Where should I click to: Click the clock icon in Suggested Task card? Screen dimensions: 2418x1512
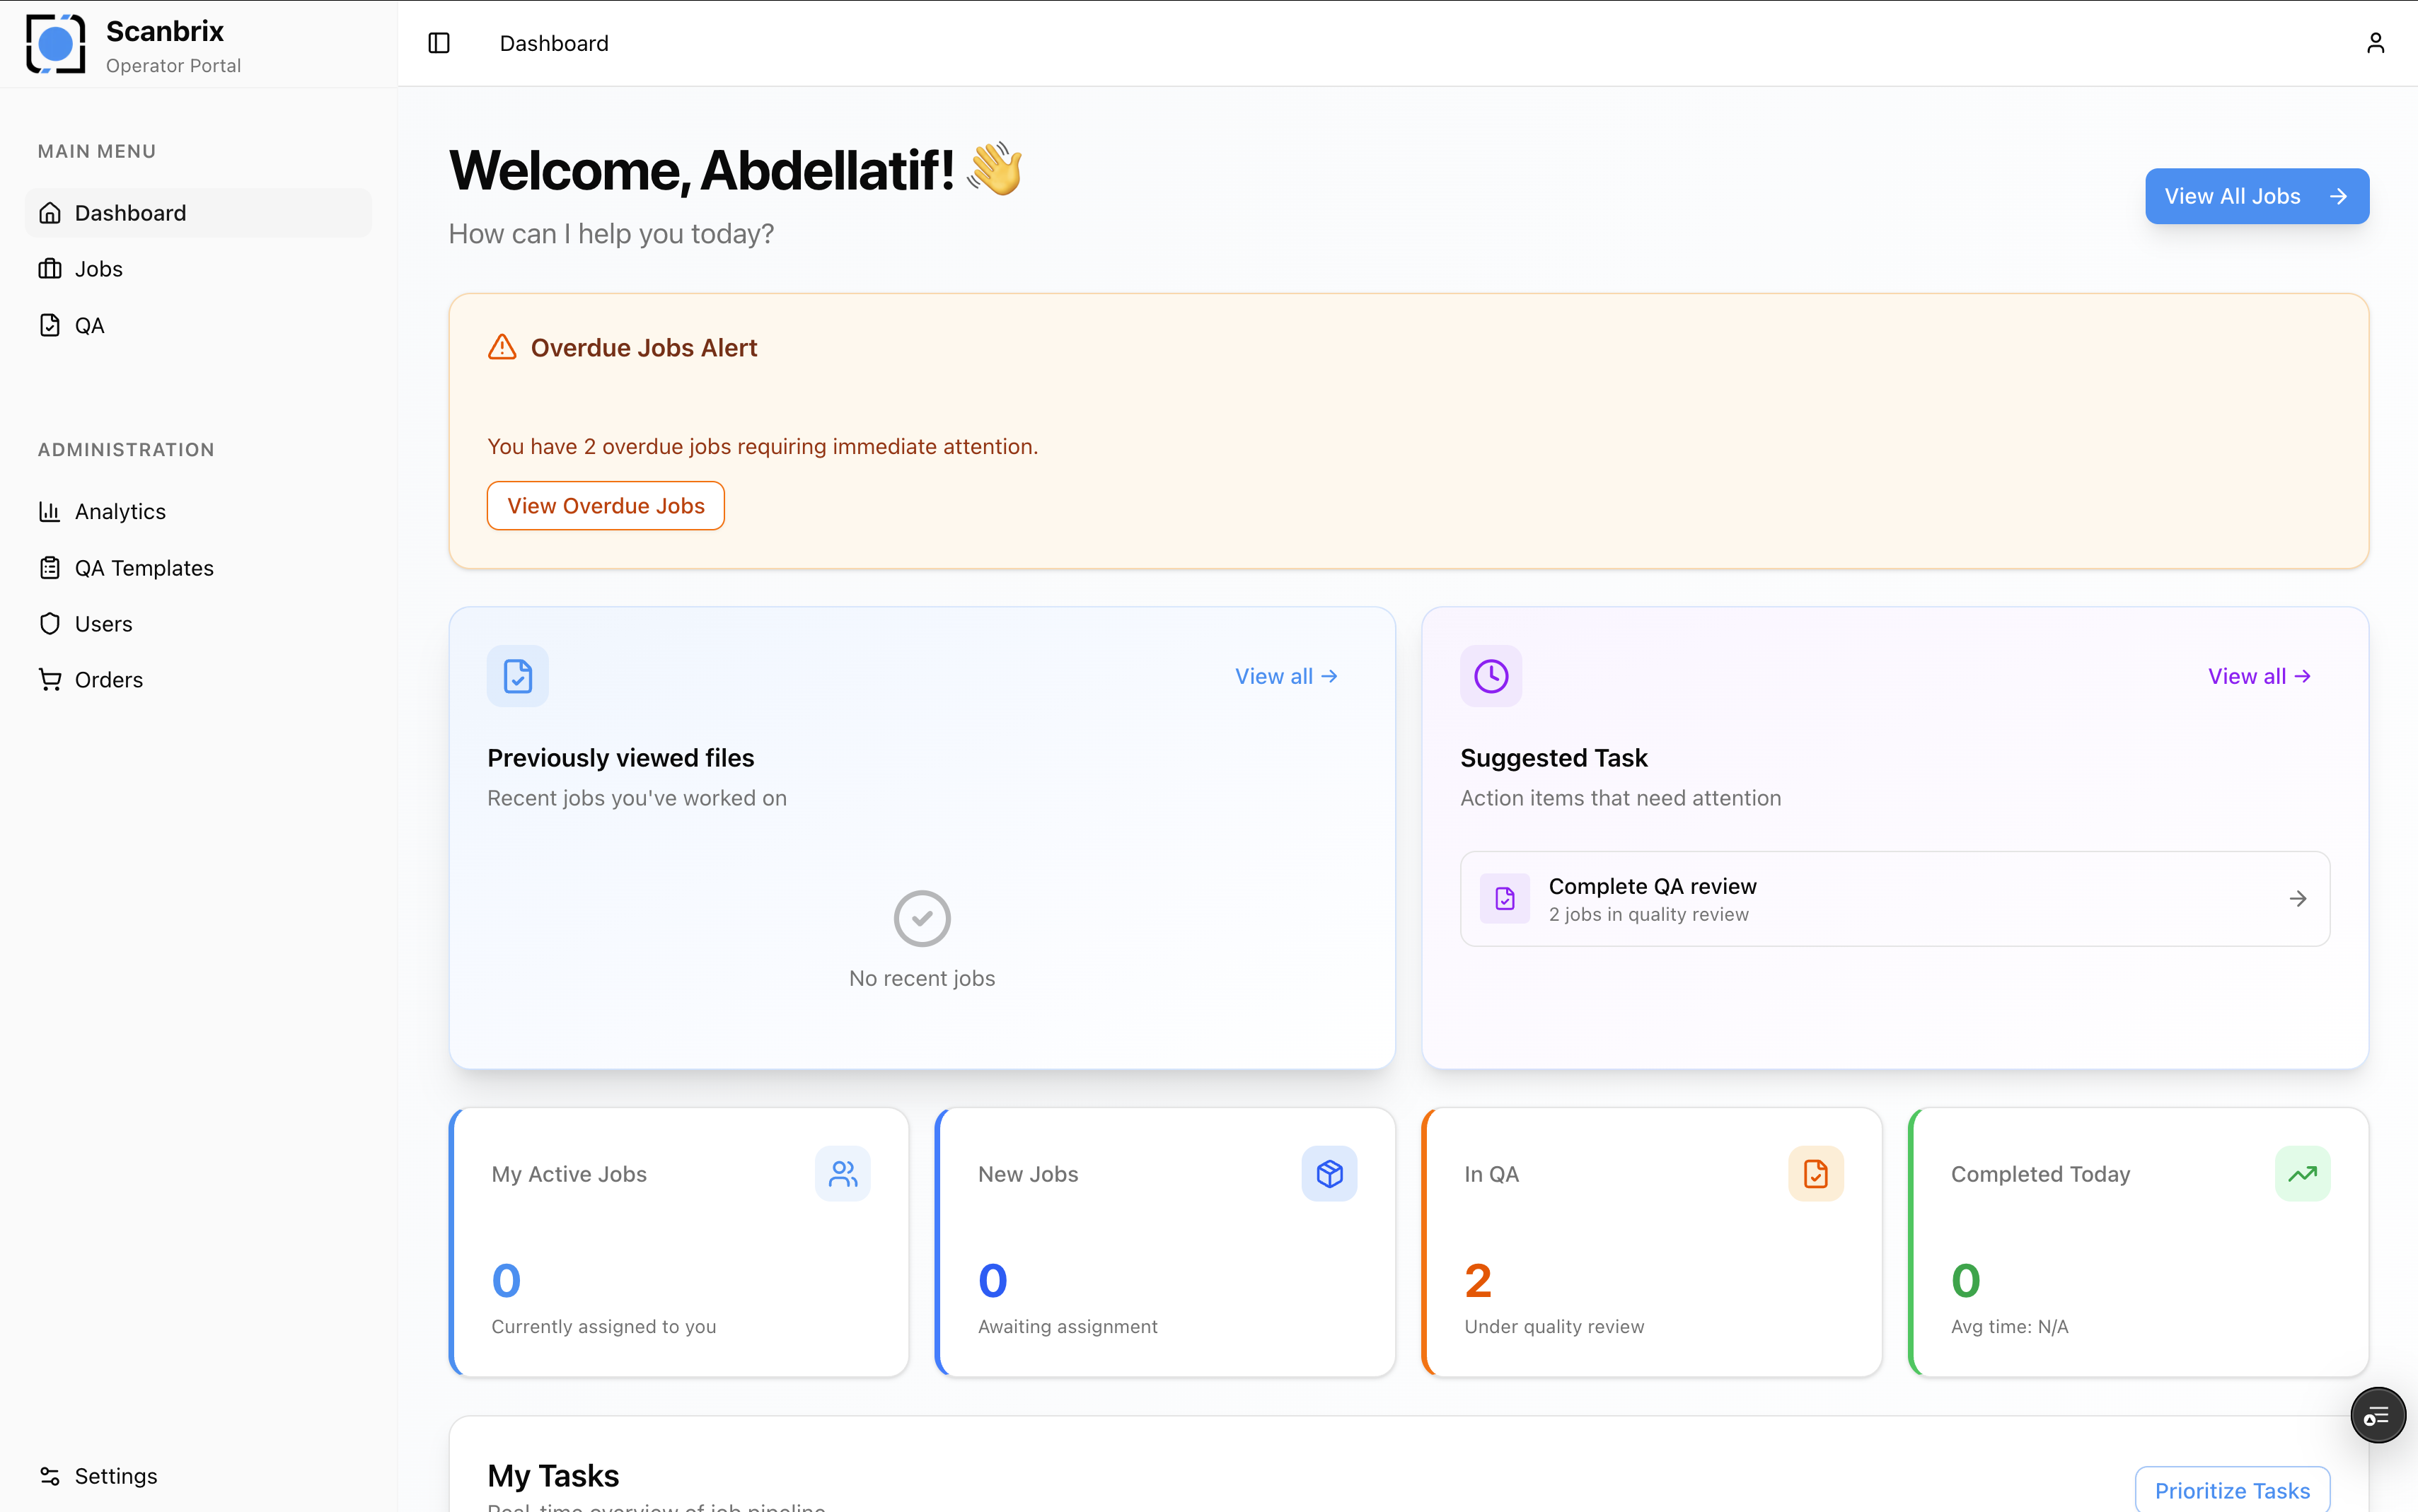pos(1490,676)
